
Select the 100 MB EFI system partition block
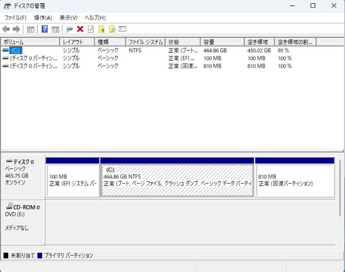(73, 177)
